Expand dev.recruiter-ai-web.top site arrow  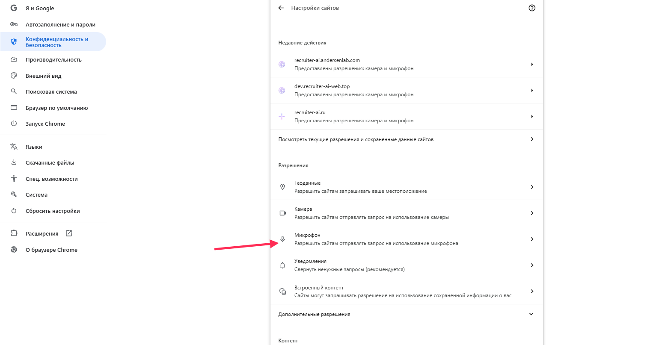[532, 91]
